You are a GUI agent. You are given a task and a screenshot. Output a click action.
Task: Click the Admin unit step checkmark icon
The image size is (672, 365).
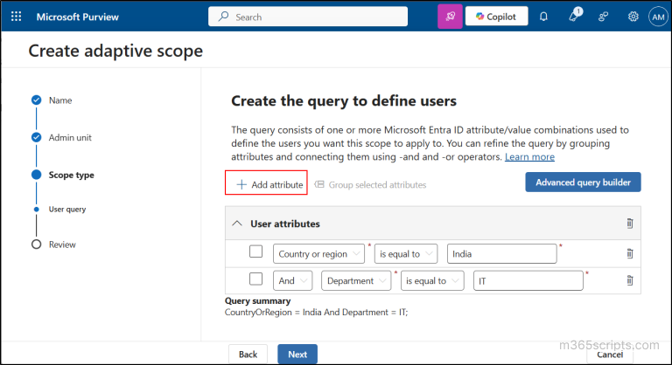point(37,137)
